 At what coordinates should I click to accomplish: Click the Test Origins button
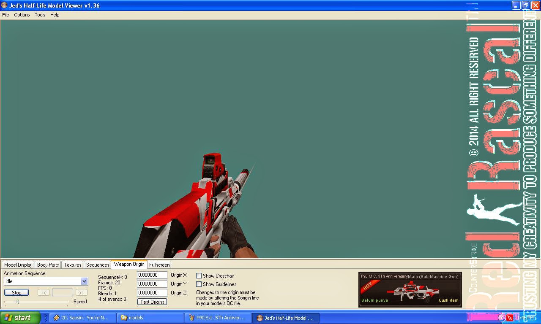pos(152,302)
